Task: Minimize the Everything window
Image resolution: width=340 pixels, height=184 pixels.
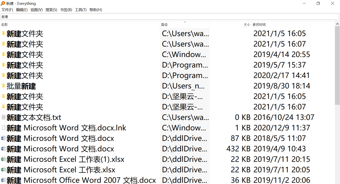Action: click(x=304, y=3)
